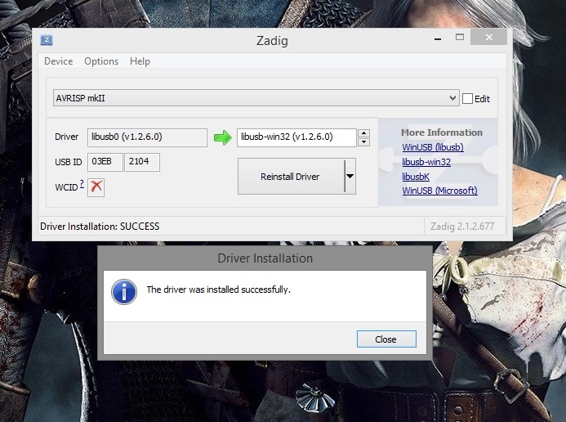This screenshot has height=422, width=566.
Task: Open the Device menu
Action: (x=59, y=61)
